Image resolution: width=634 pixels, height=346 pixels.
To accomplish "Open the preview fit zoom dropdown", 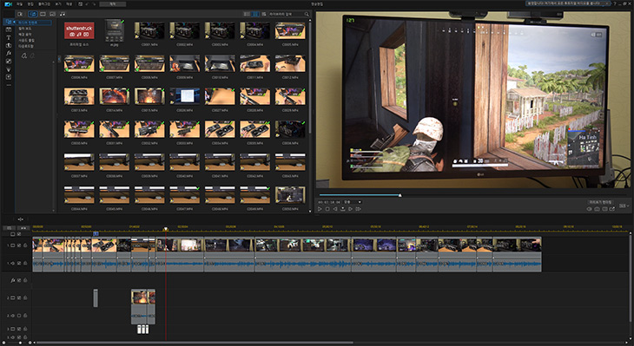I will pos(353,202).
